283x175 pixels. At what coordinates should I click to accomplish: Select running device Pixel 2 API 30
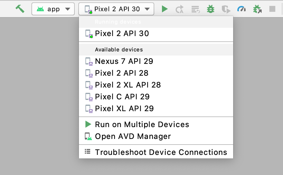[x=156, y=34]
